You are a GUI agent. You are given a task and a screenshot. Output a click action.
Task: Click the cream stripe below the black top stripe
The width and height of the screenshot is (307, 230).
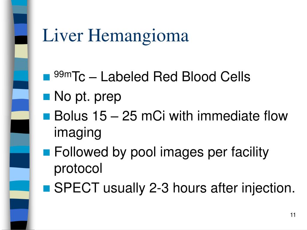tap(21, 51)
